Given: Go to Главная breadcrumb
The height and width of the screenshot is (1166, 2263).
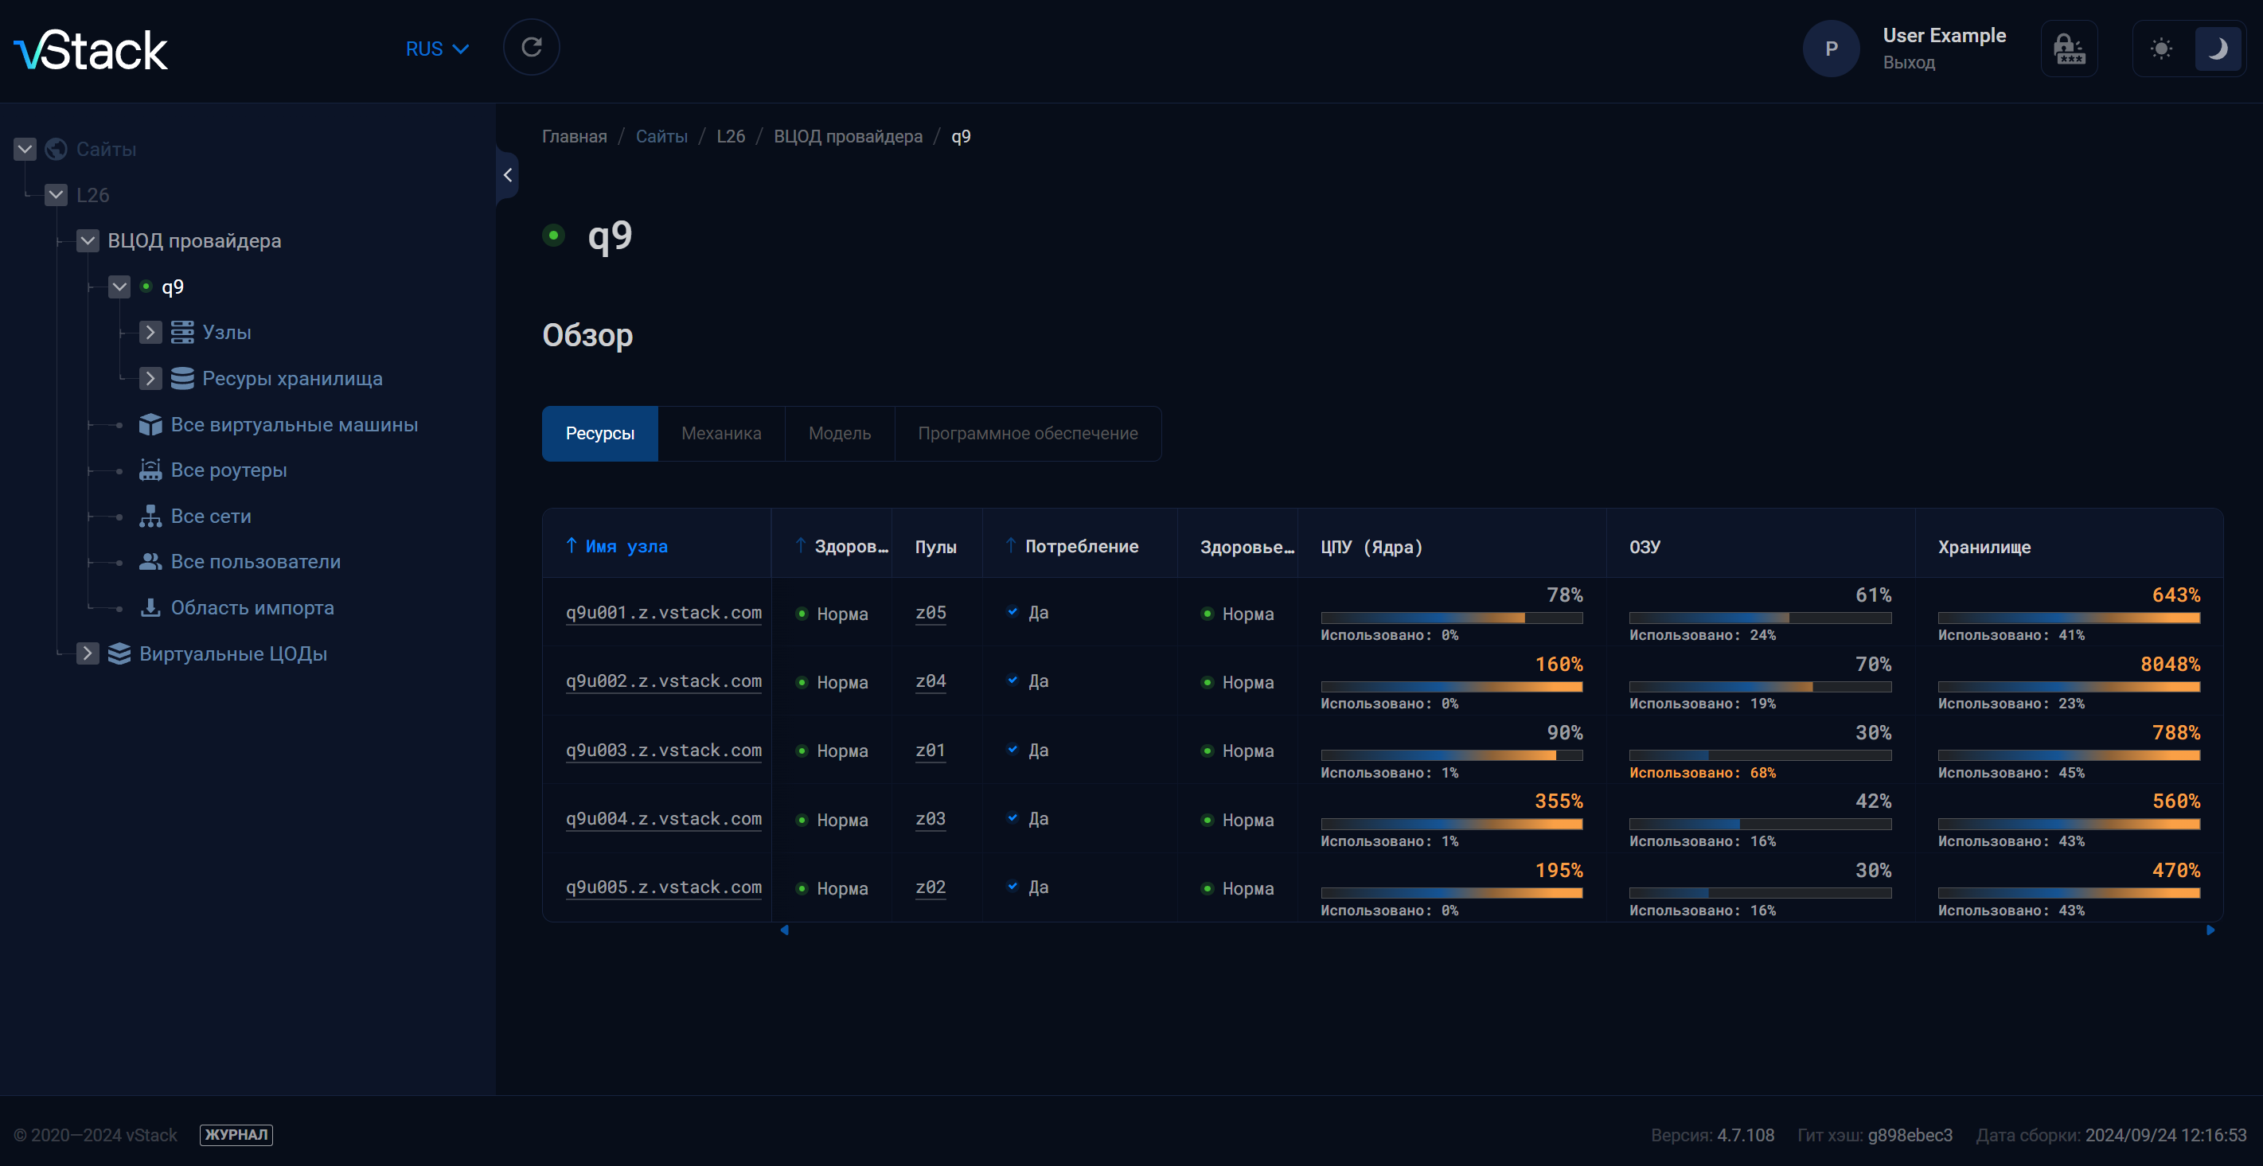Looking at the screenshot, I should click(575, 136).
